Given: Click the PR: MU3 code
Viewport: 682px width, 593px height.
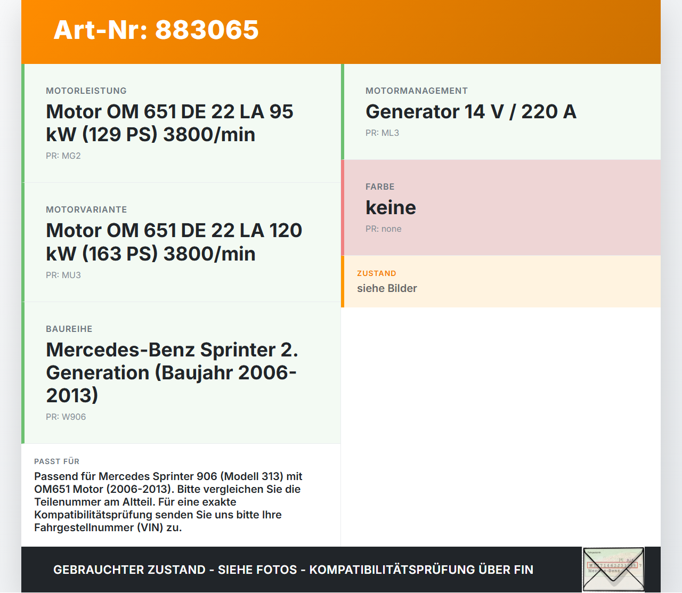Looking at the screenshot, I should 63,275.
